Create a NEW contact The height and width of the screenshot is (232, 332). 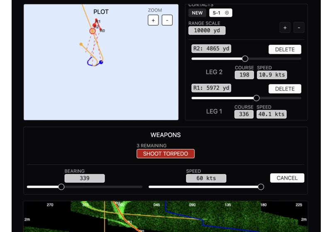(197, 13)
